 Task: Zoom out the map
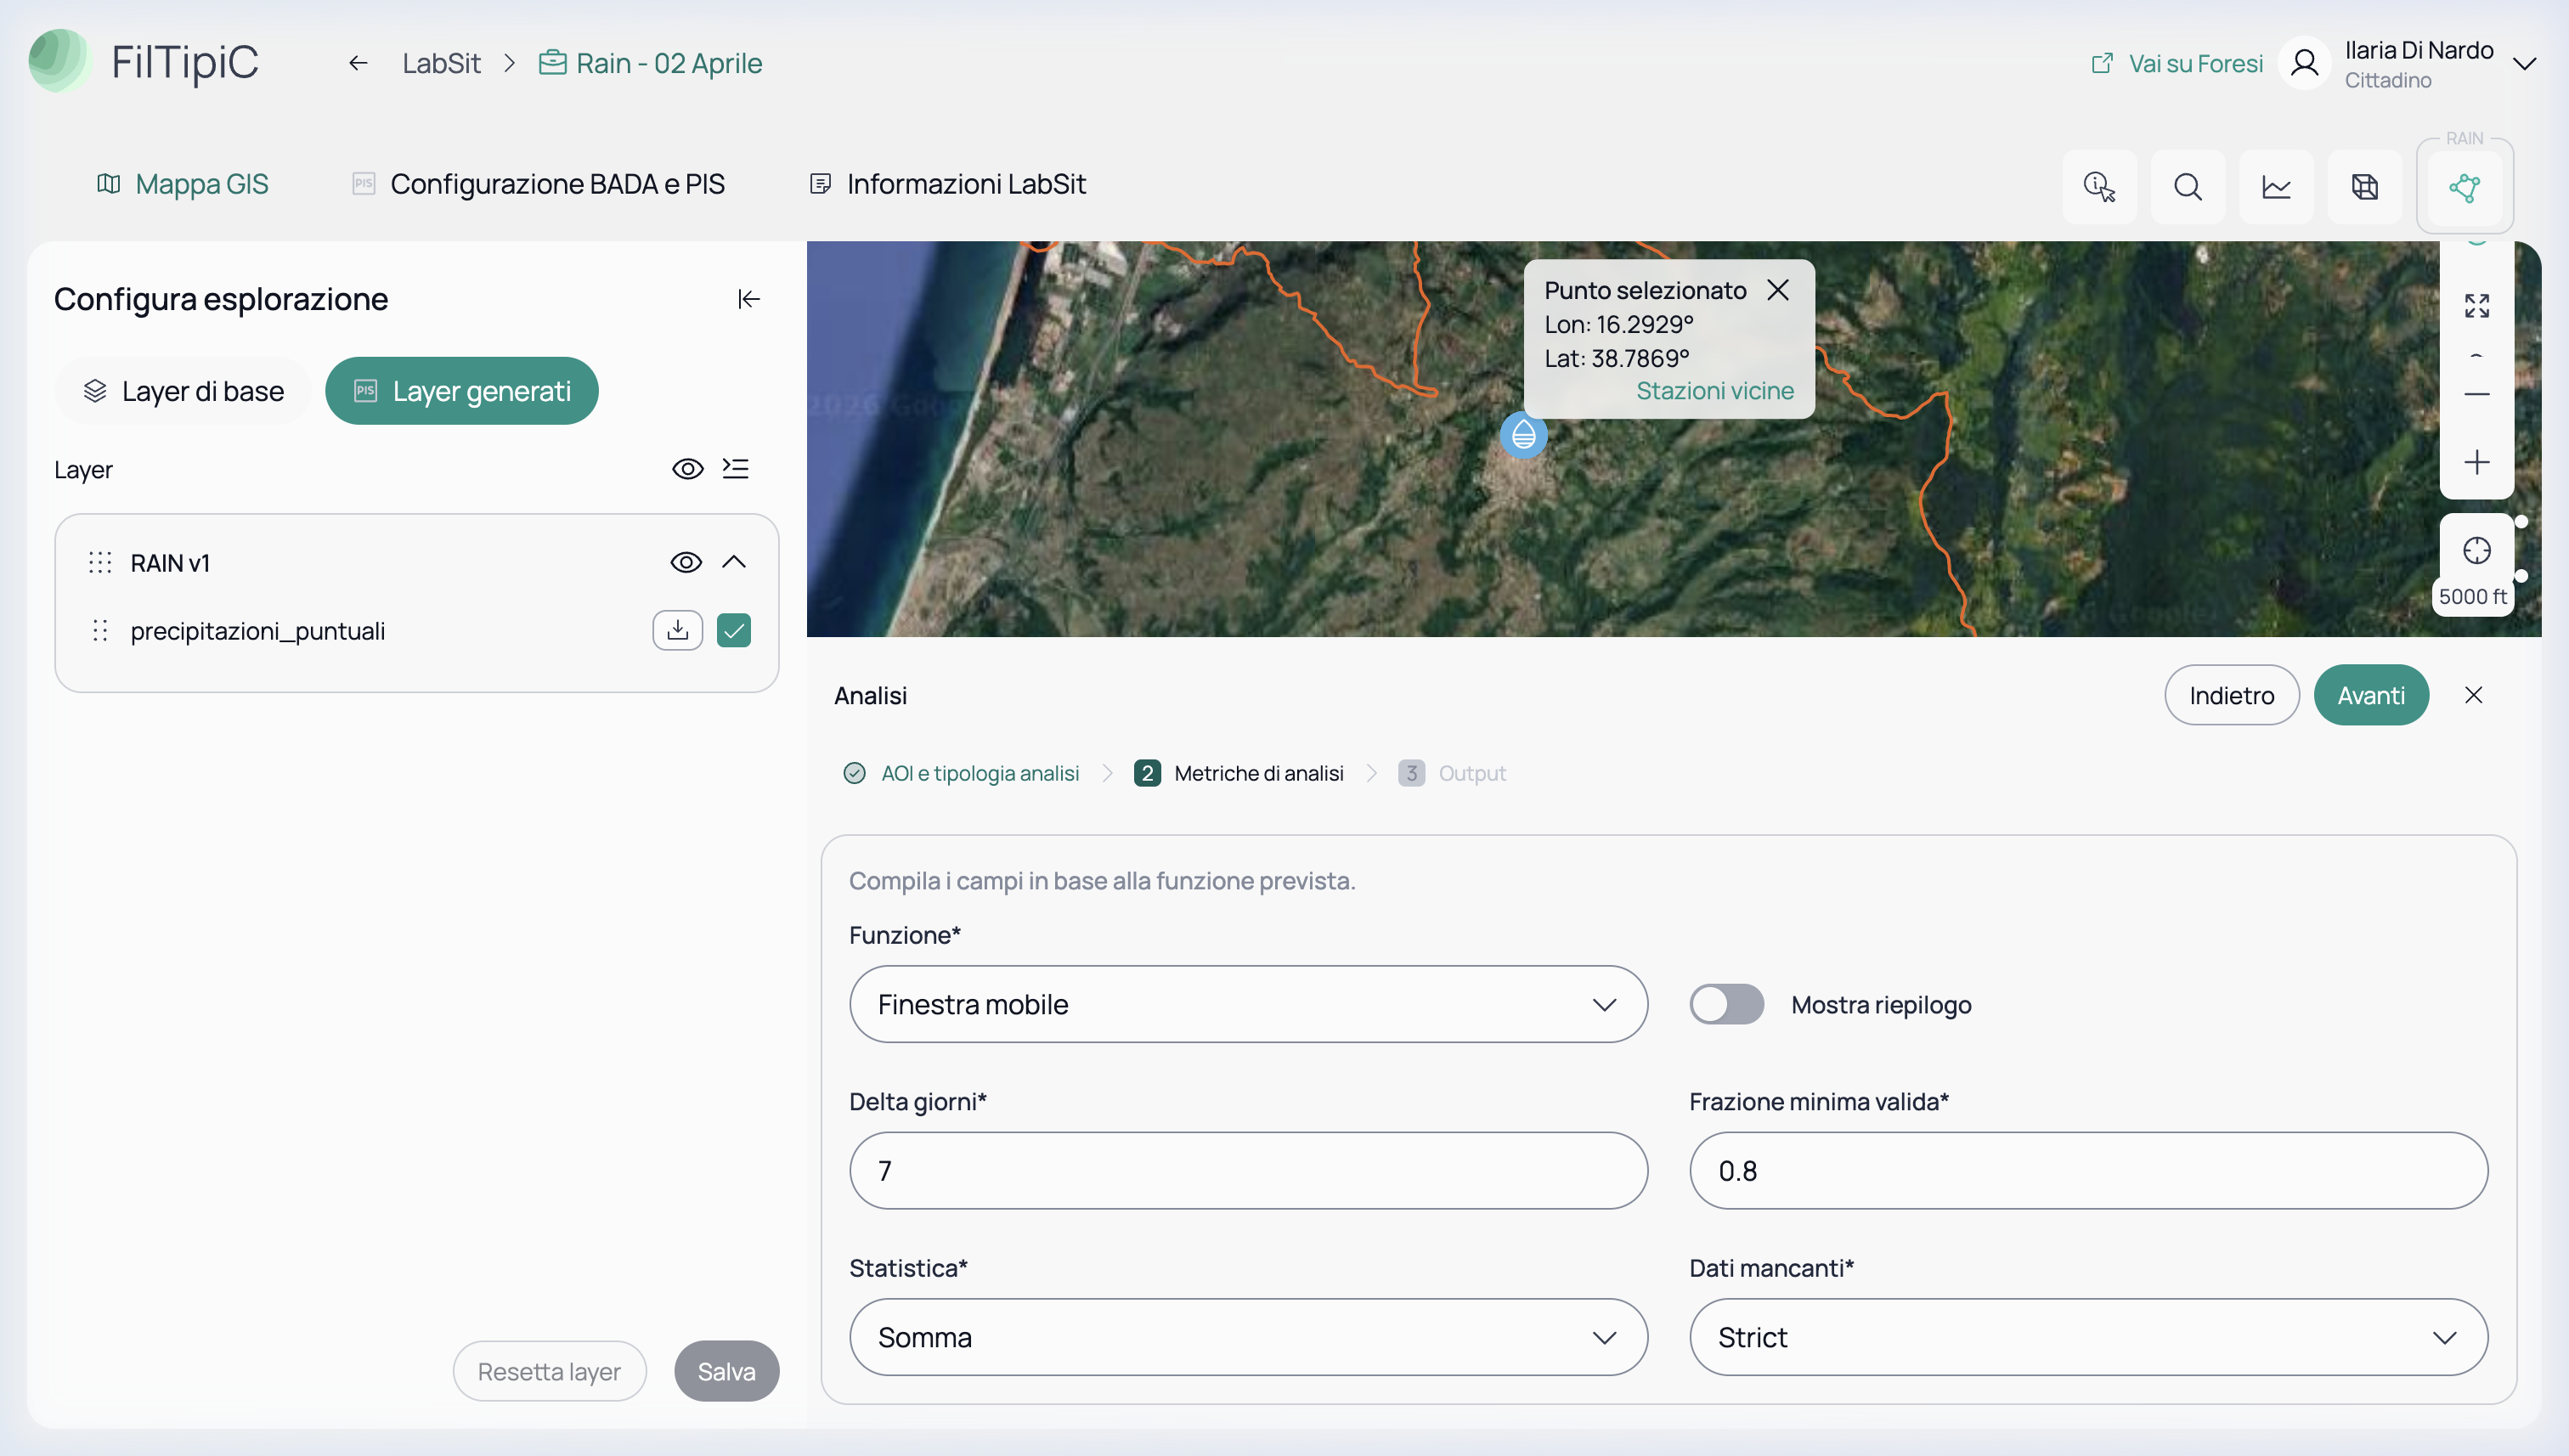[2477, 394]
